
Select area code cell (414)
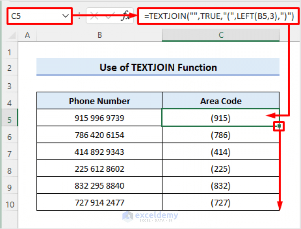[x=221, y=152]
